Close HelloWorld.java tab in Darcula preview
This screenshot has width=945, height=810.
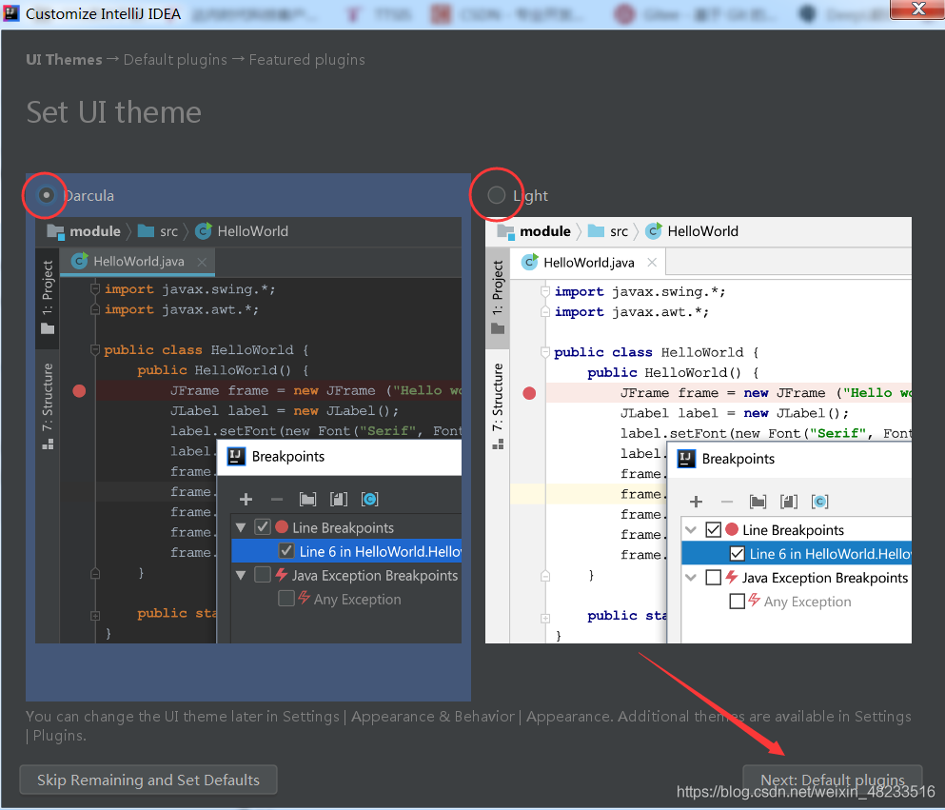coord(202,262)
